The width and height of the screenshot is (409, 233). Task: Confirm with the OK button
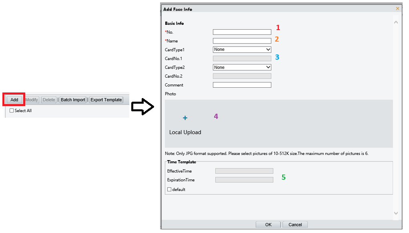[x=268, y=225]
